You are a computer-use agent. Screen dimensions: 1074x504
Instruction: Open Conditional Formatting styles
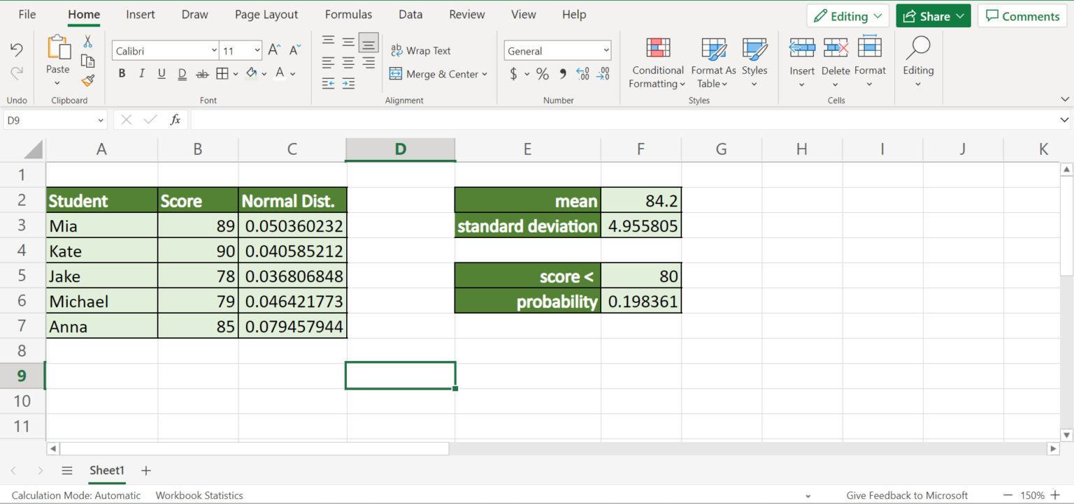click(657, 65)
